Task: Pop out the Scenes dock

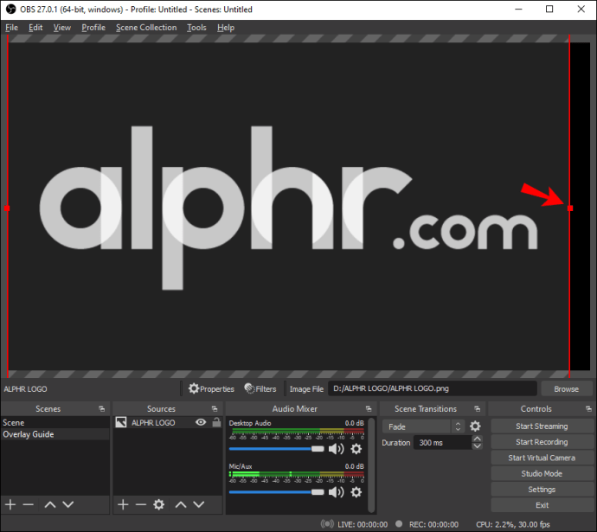Action: pos(101,408)
